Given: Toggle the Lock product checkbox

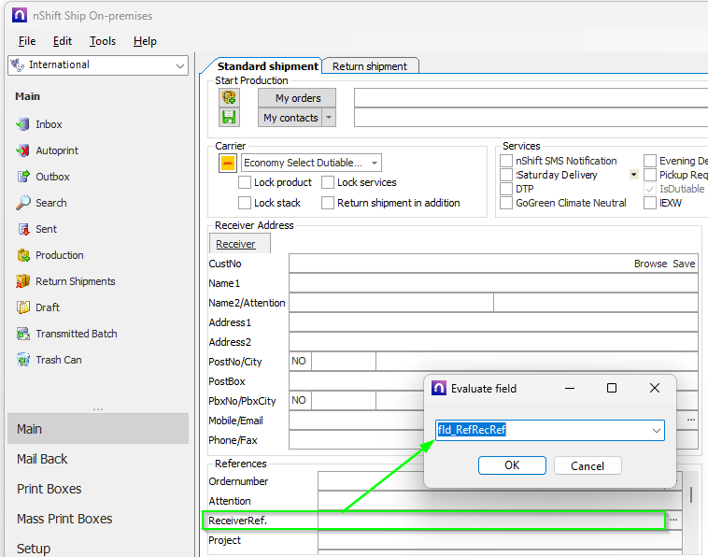Looking at the screenshot, I should tap(245, 182).
